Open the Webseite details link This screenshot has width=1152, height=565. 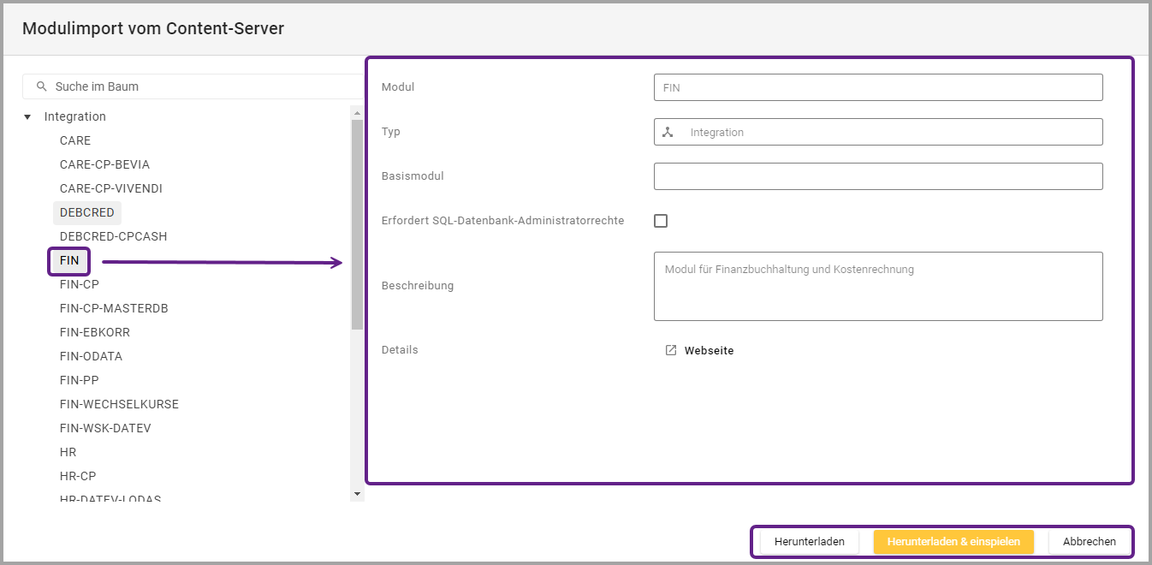709,350
